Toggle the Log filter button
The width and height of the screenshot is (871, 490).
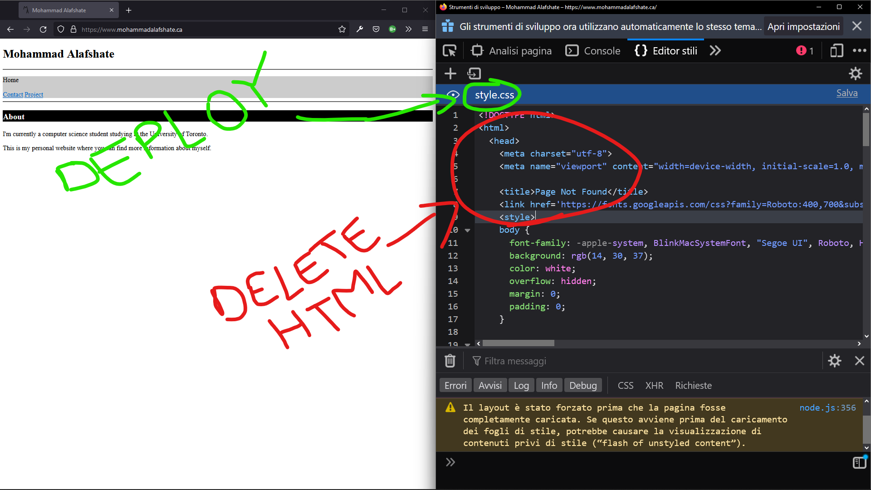tap(521, 385)
